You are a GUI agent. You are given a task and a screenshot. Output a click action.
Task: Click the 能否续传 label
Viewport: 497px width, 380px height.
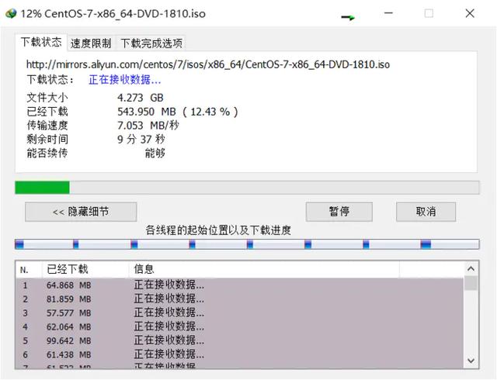(47, 154)
